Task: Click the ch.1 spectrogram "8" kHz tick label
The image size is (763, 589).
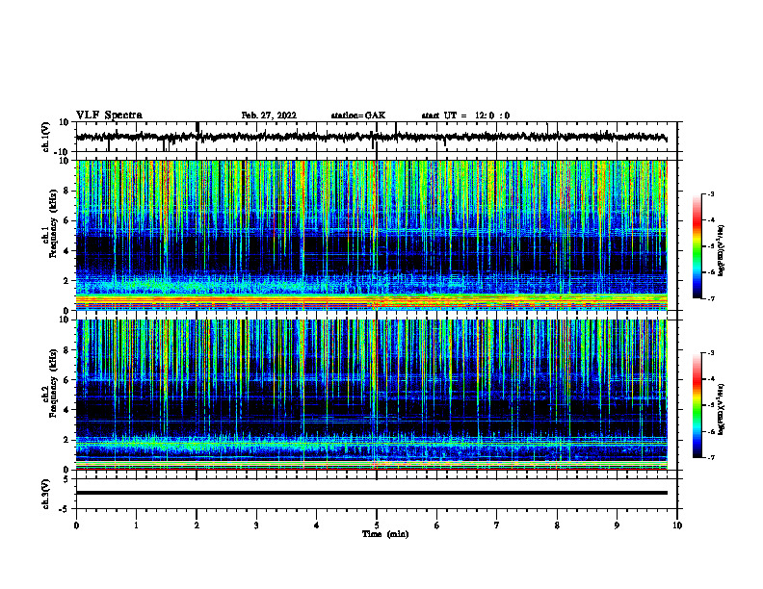Action: [66, 191]
